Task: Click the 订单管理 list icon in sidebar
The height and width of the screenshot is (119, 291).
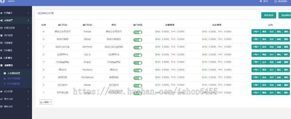Action: [2, 50]
